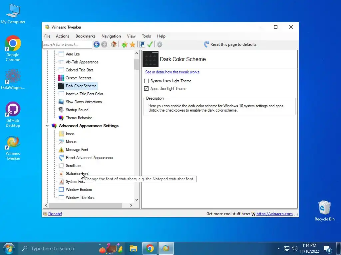341x255 pixels.
Task: Select Statusbar Font tree item
Action: 77,174
